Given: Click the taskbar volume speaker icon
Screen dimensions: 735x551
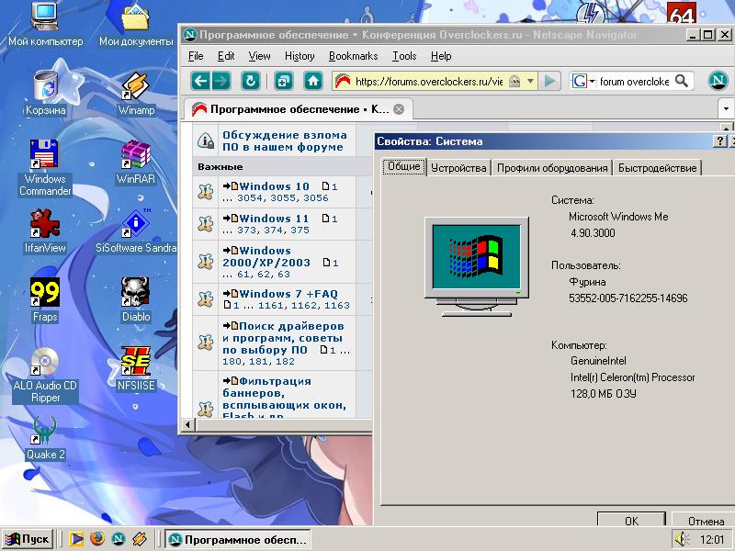Looking at the screenshot, I should coord(681,539).
